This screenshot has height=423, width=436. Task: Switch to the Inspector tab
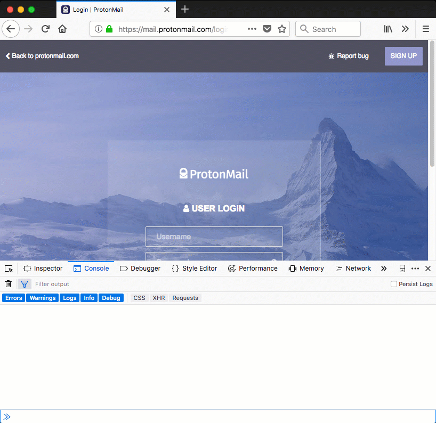click(43, 269)
